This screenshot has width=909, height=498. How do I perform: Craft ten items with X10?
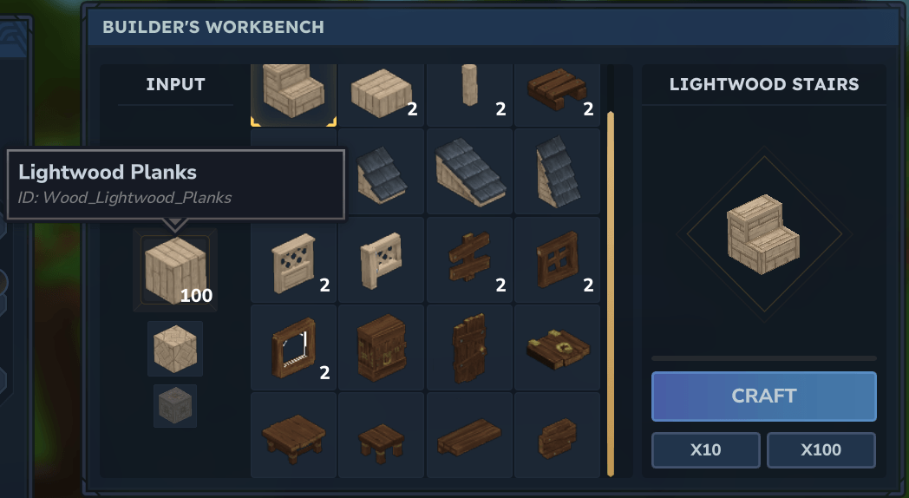tap(705, 450)
